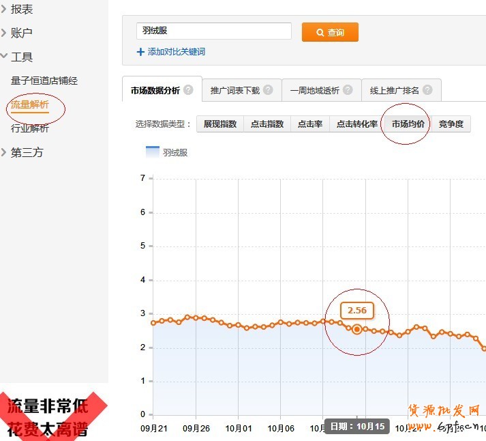
Task: Click the 羽绒服 legend color swatch
Action: pos(153,152)
